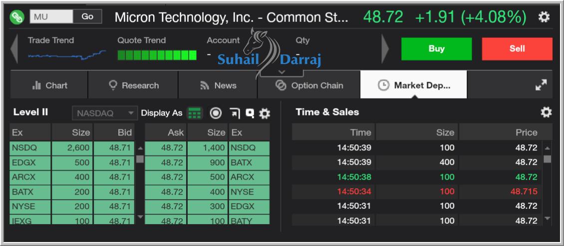Click the green 14:50:38 trade row

[417, 177]
